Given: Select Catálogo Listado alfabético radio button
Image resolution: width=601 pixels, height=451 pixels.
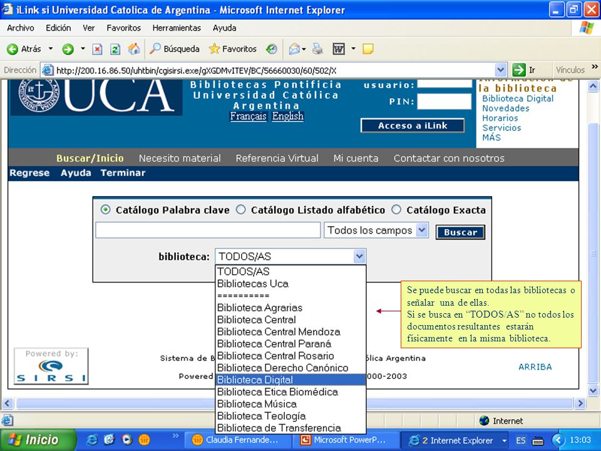Looking at the screenshot, I should point(240,210).
